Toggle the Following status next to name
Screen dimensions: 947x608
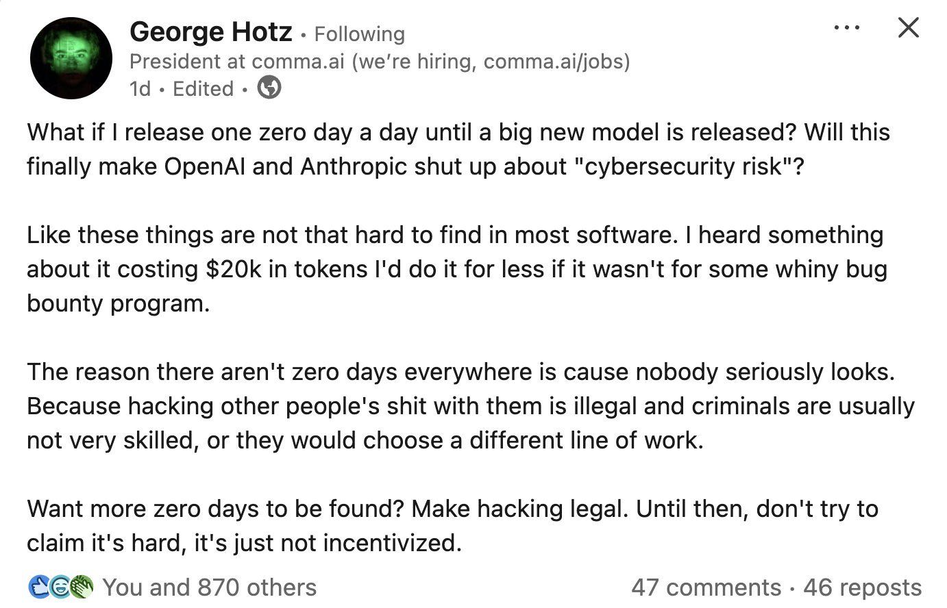(x=359, y=34)
